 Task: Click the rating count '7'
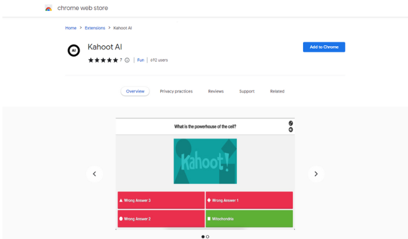(x=121, y=60)
